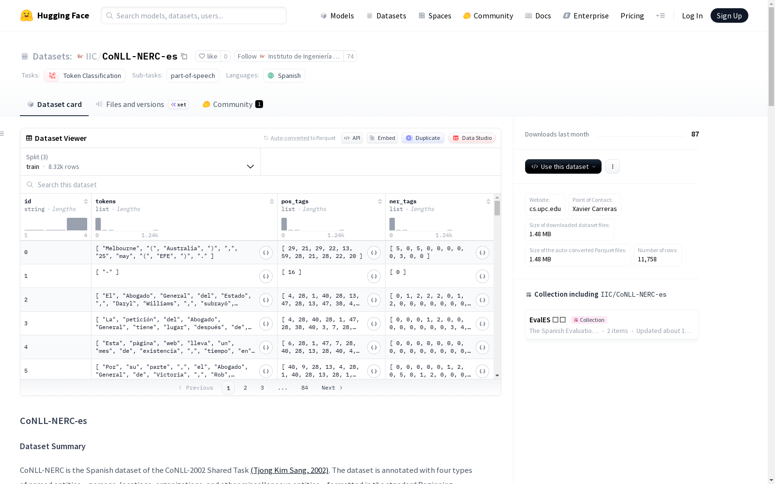Screen dimensions: 775x484
Task: Open Spaces in top navigation
Action: tap(435, 15)
